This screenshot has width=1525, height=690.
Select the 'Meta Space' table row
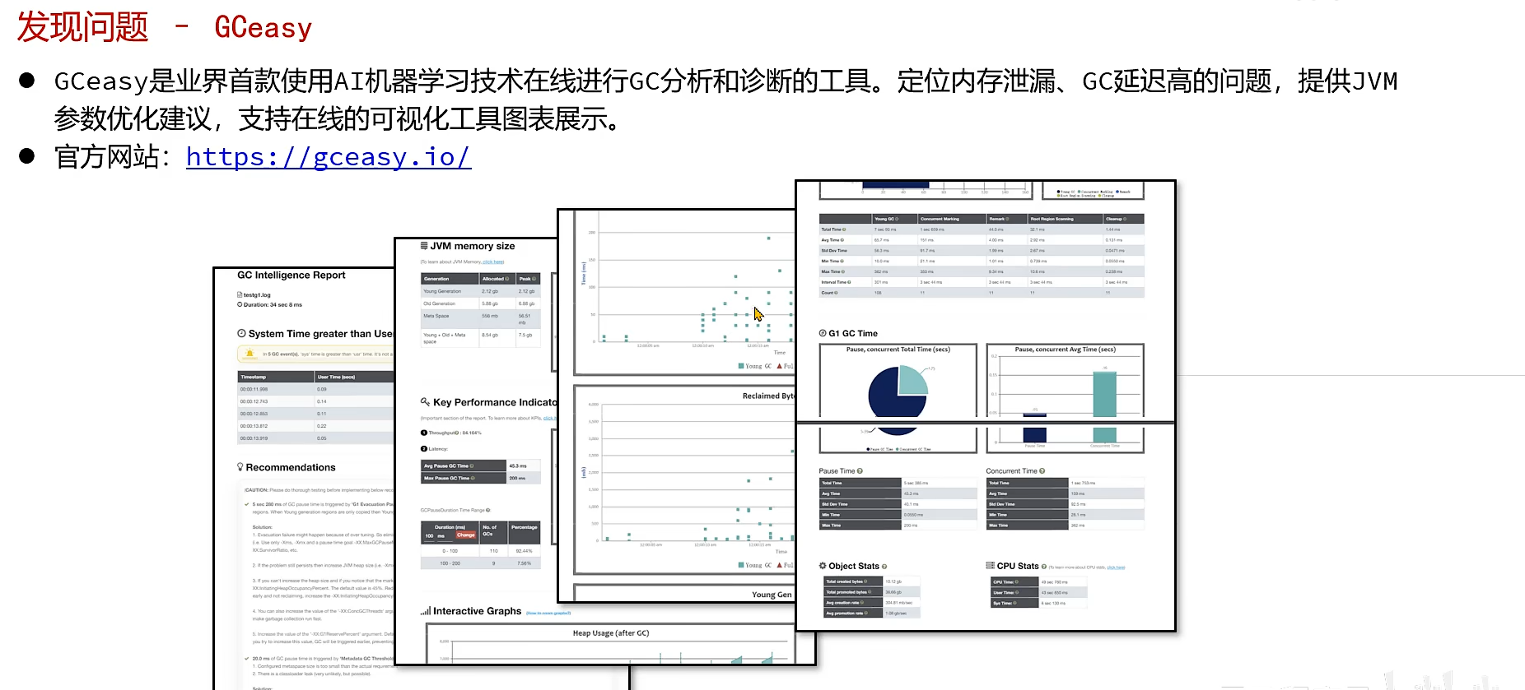coord(480,319)
